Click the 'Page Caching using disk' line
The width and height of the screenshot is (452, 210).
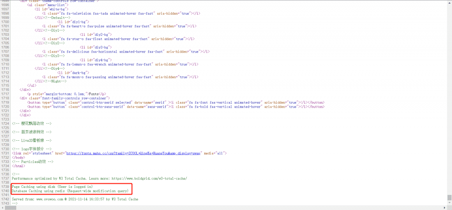point(52,187)
